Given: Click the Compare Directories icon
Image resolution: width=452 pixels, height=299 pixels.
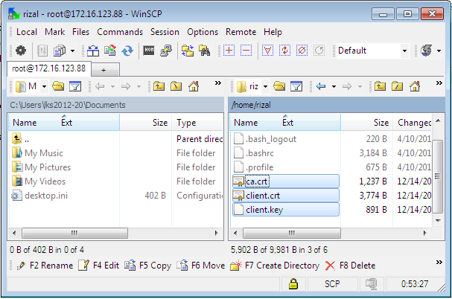Looking at the screenshot, I should (x=93, y=51).
